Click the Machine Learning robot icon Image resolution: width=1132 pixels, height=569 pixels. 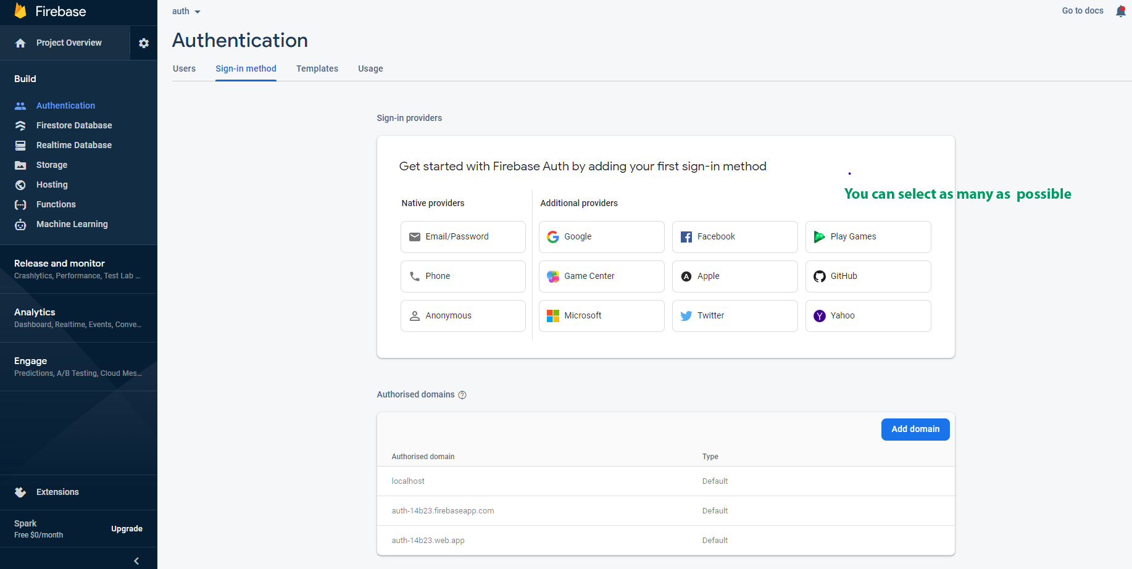(x=20, y=225)
